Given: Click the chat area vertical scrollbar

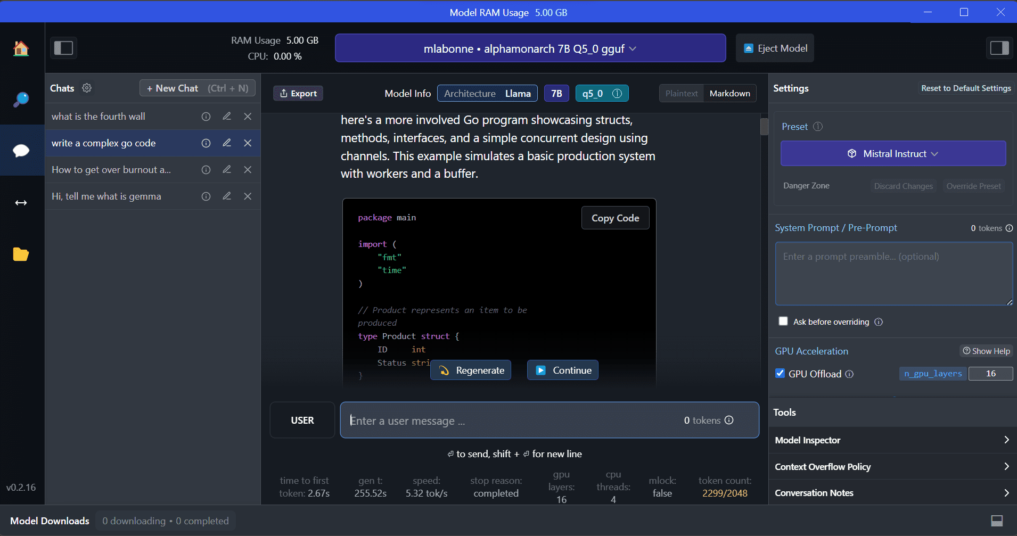Looking at the screenshot, I should pos(764,127).
